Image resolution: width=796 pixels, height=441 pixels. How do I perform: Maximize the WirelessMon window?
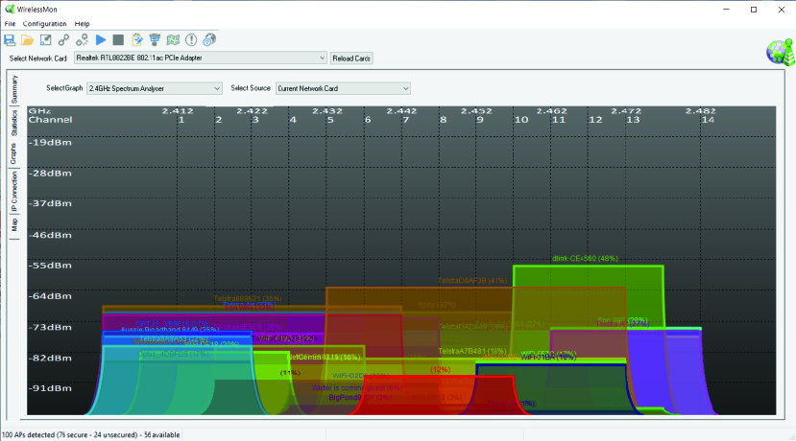pos(754,10)
